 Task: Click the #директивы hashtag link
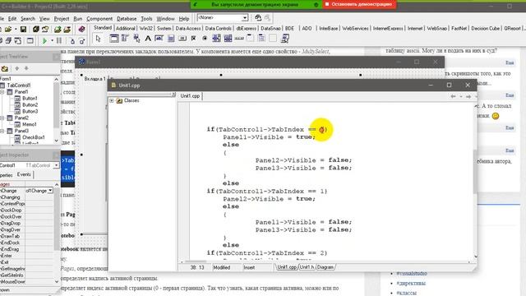point(411,283)
